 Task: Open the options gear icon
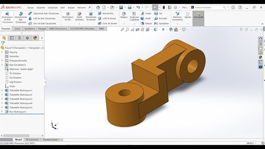(175, 7)
